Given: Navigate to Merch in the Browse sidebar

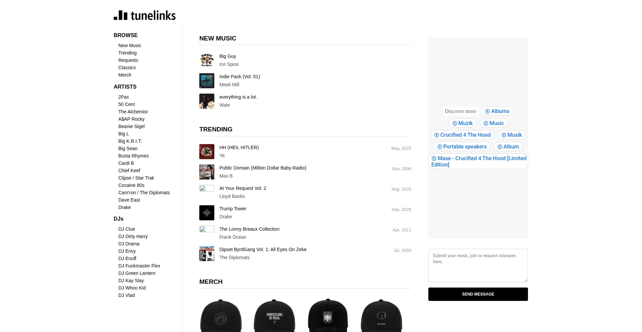Looking at the screenshot, I should (125, 75).
